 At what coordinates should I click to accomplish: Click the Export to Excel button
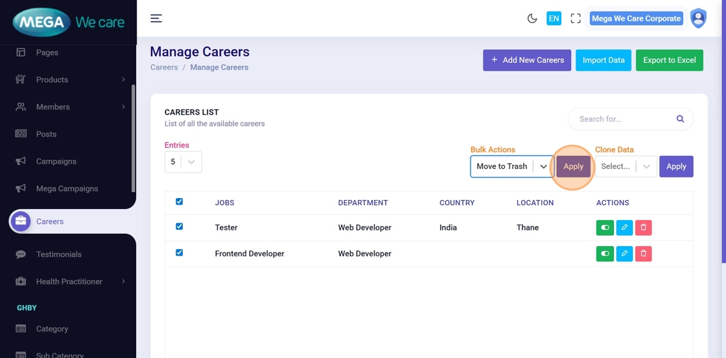pyautogui.click(x=669, y=60)
